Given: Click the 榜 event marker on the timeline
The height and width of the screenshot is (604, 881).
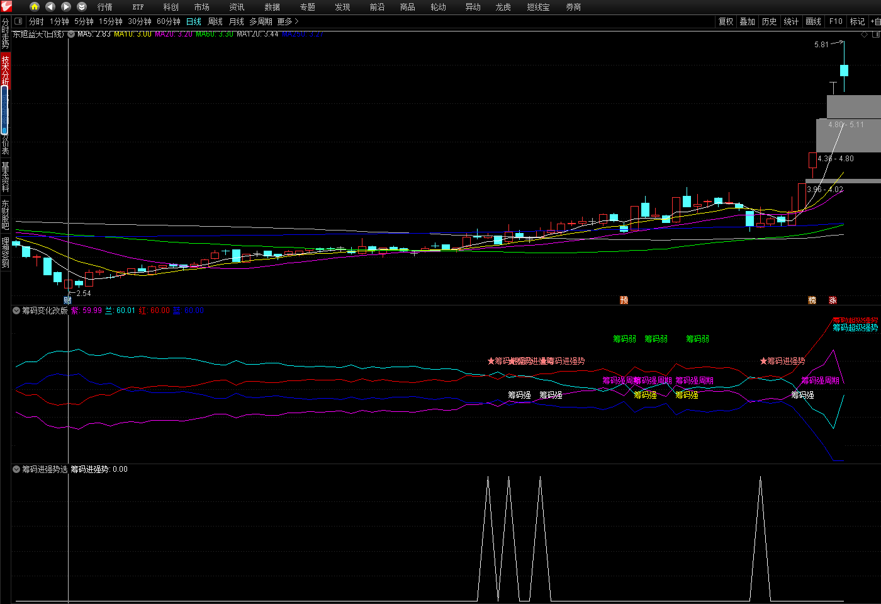Looking at the screenshot, I should tap(812, 300).
